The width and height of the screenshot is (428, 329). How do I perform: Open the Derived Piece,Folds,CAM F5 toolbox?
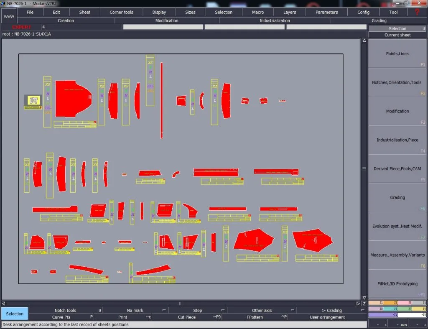pos(397,169)
